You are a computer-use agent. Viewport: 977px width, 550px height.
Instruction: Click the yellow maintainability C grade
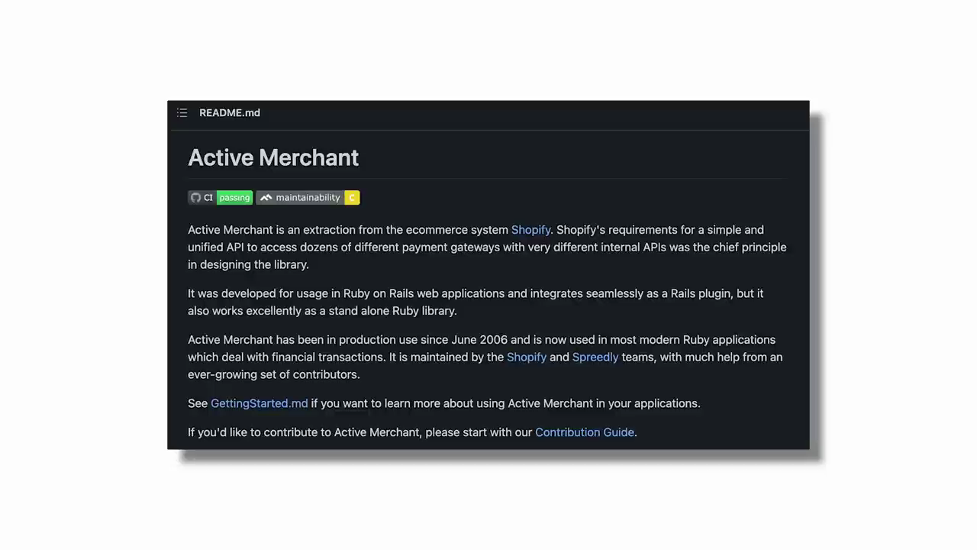coord(352,198)
